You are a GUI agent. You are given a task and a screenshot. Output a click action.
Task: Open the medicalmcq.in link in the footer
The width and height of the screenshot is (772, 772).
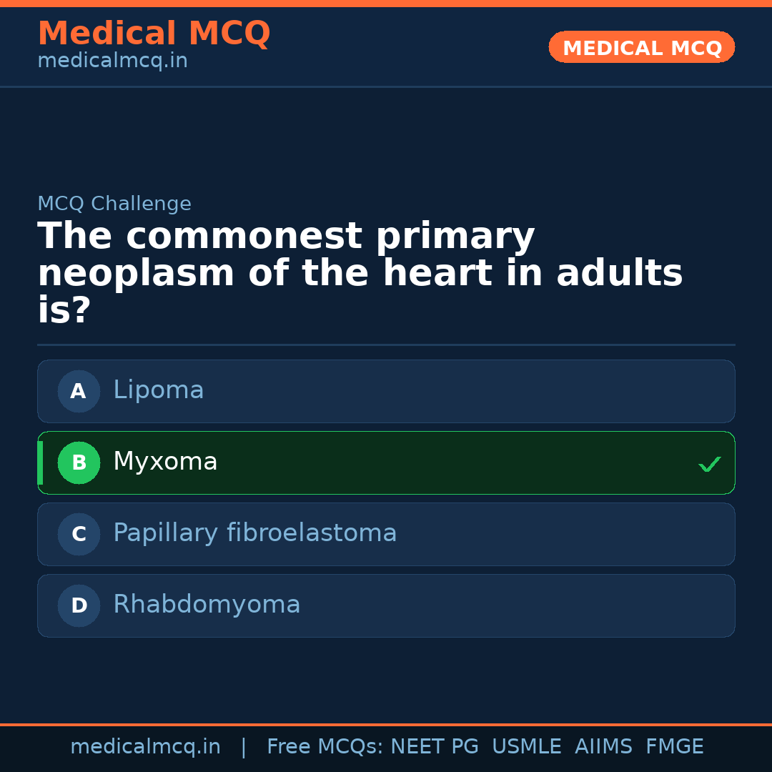(x=145, y=747)
